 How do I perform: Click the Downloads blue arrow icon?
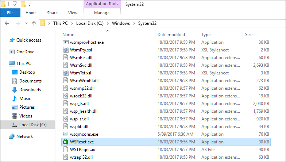point(15,90)
